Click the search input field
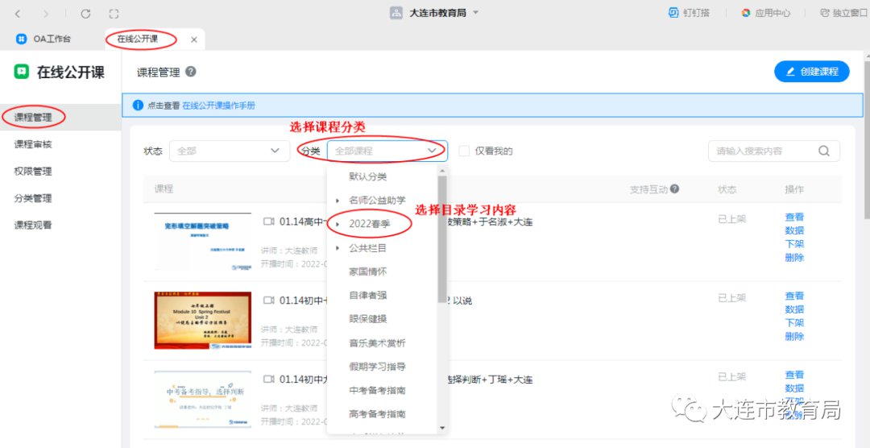Viewport: 870px width, 448px height. (x=761, y=151)
